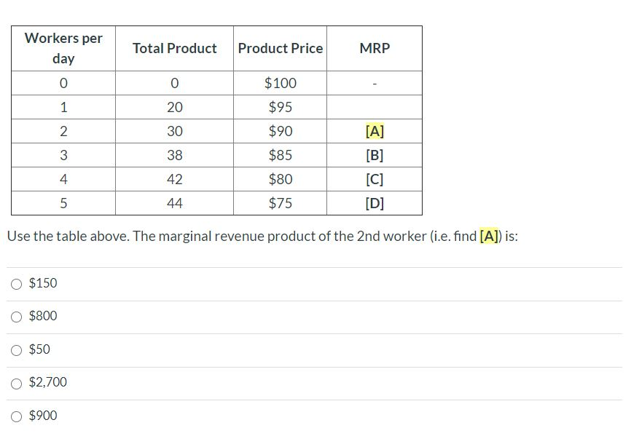The height and width of the screenshot is (436, 631).
Task: Click the $100 price cell
Action: pos(280,82)
